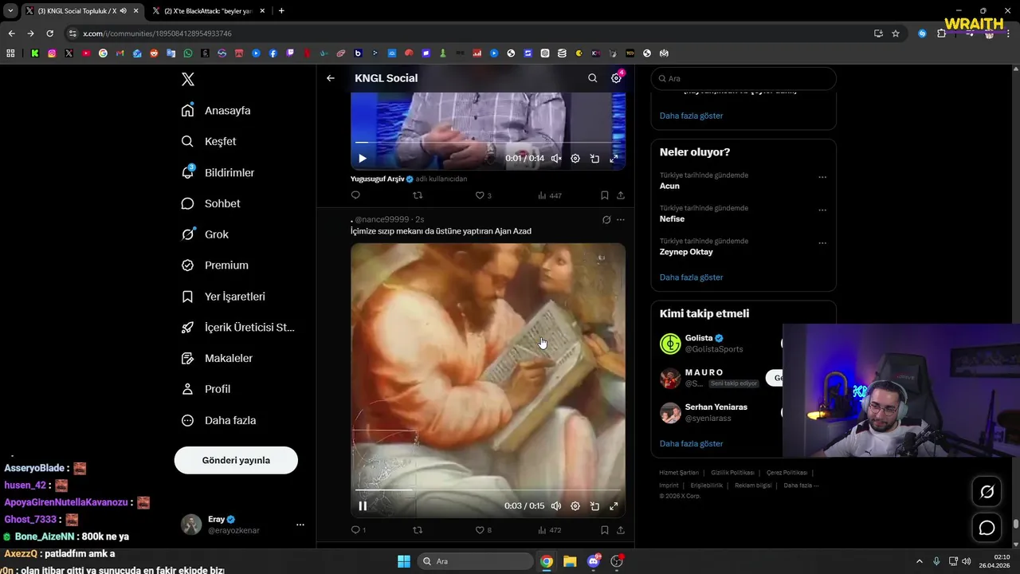Image resolution: width=1020 pixels, height=574 pixels.
Task: Open Anasayfa home page
Action: (x=216, y=110)
